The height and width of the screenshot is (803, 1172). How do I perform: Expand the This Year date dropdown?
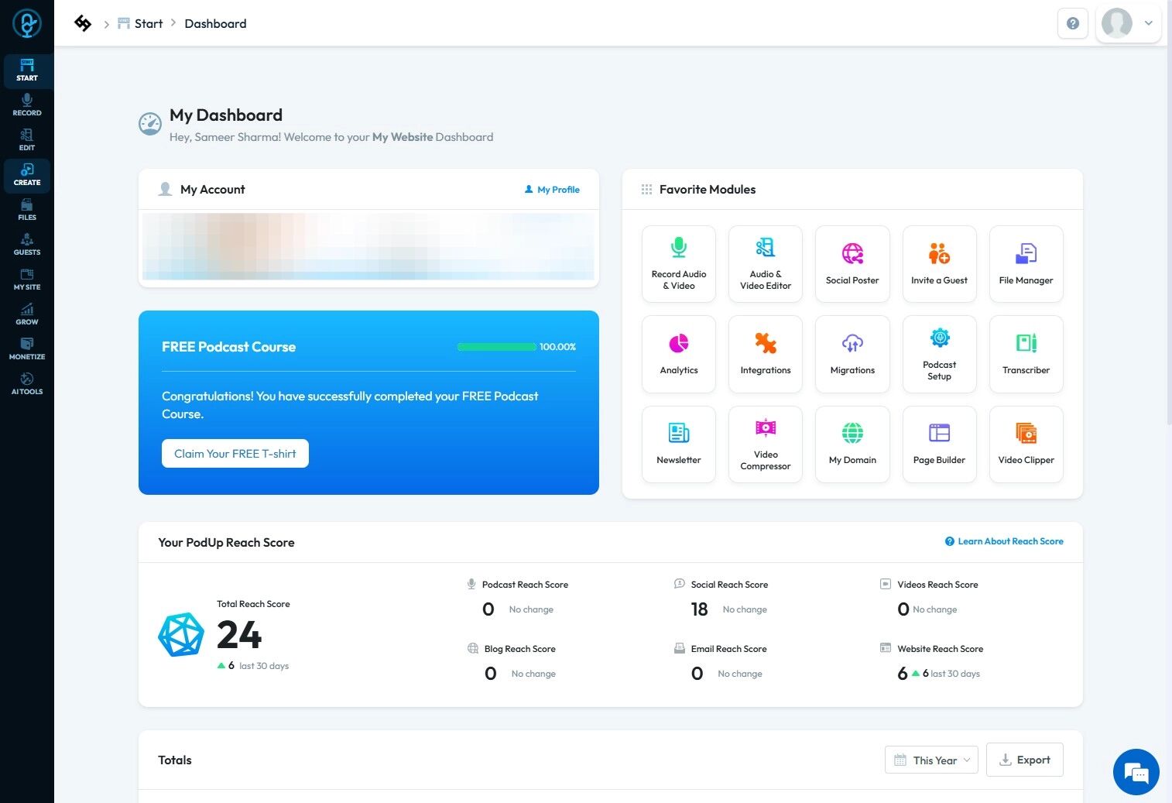(x=931, y=760)
